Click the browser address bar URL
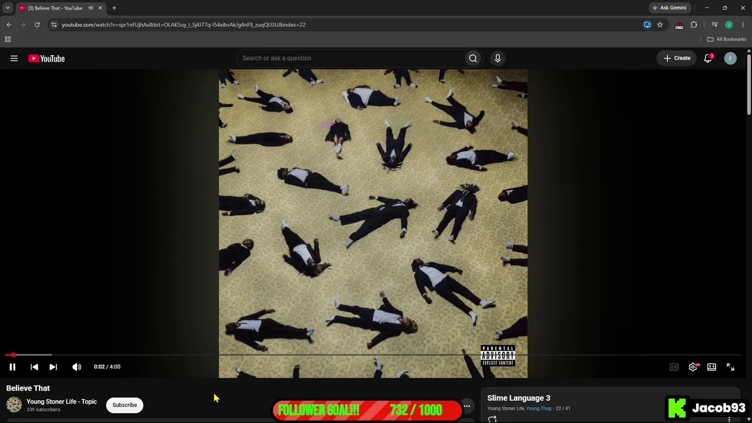This screenshot has height=423, width=752. [x=183, y=25]
